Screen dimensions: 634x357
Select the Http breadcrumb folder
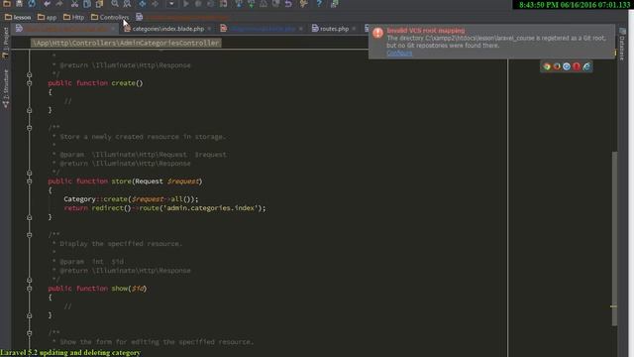(74, 18)
